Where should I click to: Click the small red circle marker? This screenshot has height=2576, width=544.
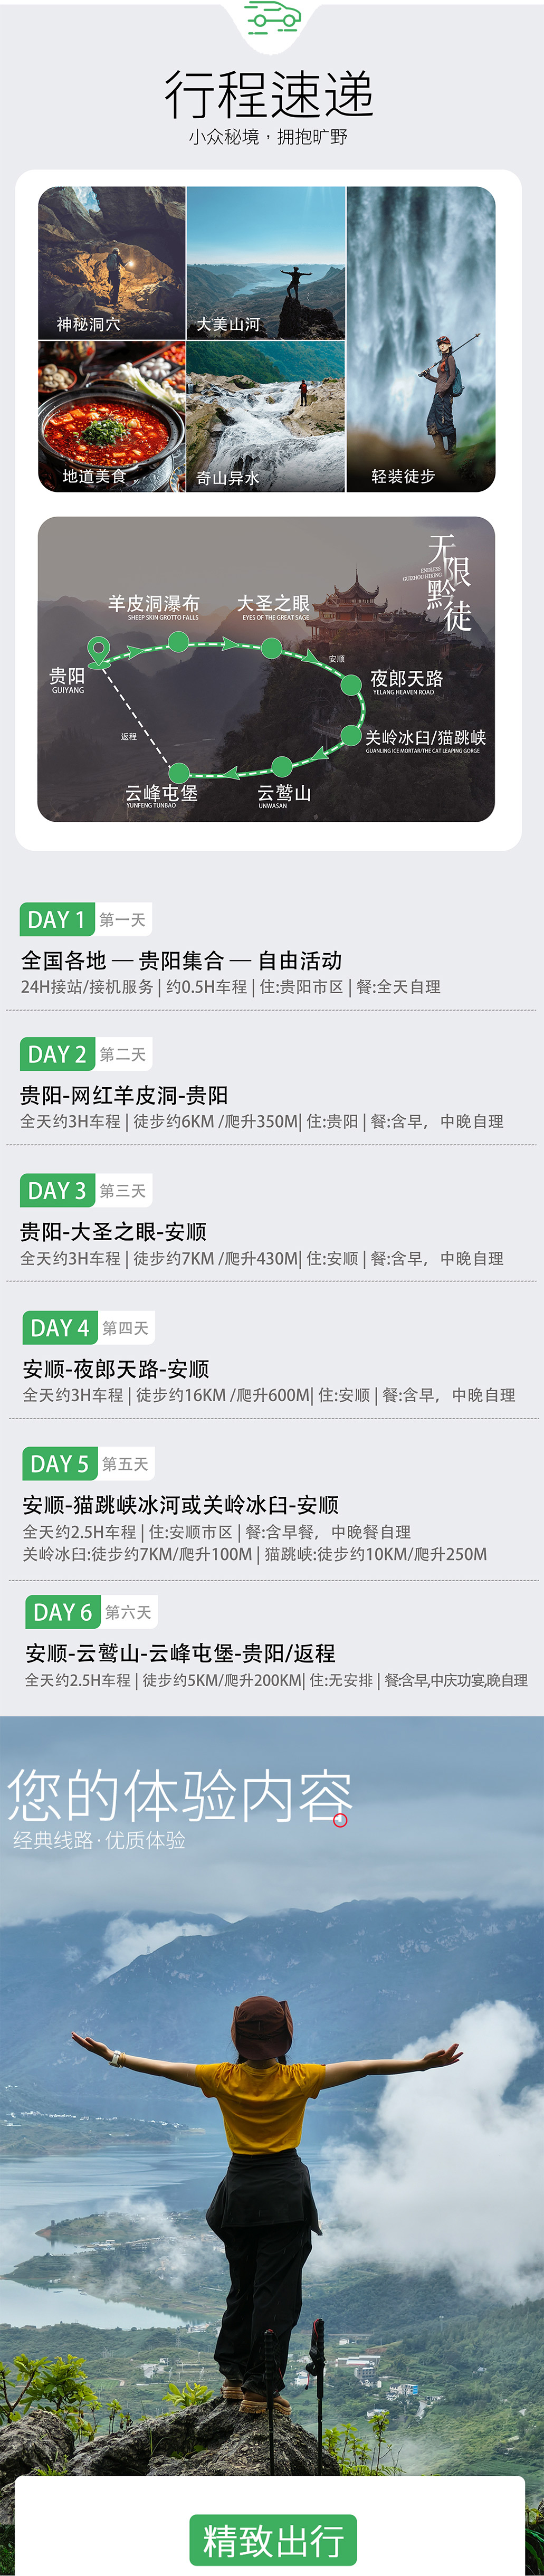(x=340, y=1819)
